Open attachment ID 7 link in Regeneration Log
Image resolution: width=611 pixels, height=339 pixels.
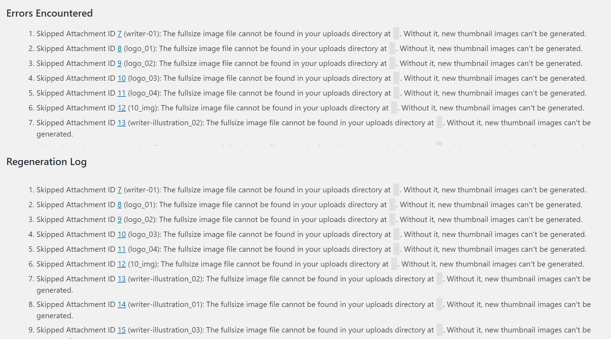point(120,190)
